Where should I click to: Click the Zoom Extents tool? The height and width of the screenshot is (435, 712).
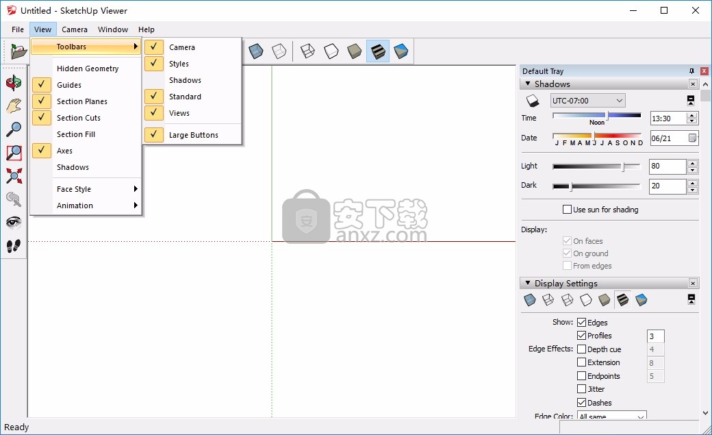14,176
